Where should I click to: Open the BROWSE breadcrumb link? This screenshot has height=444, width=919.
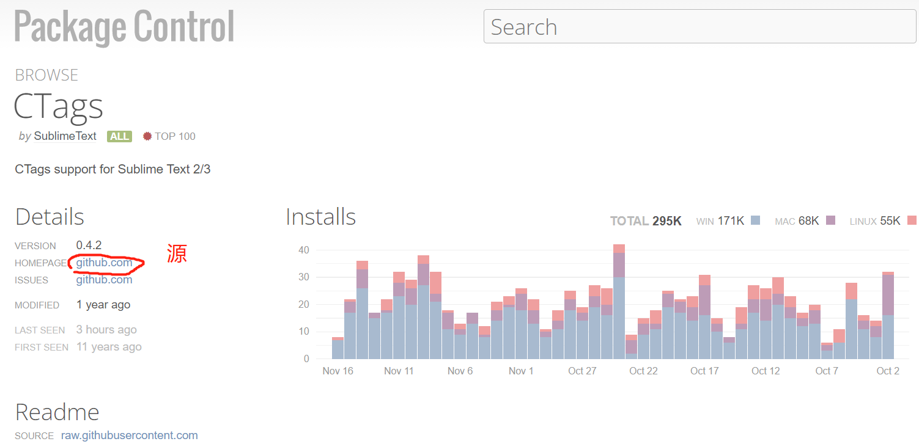pyautogui.click(x=46, y=75)
